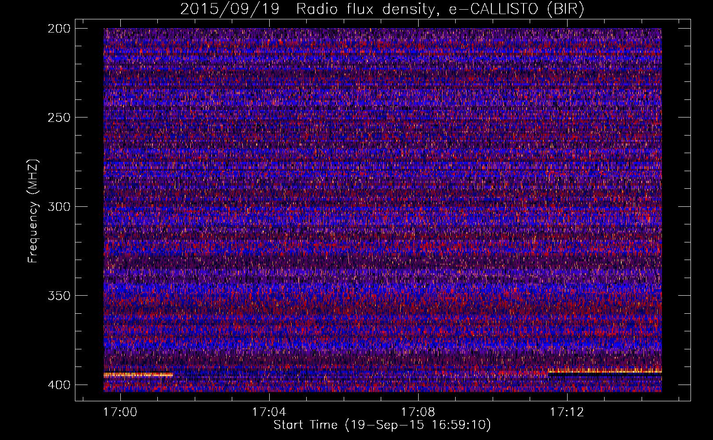Image resolution: width=713 pixels, height=440 pixels.
Task: Click the plot title "Radio flux density, e-CALLISTO (BIR)"
Action: pos(440,9)
